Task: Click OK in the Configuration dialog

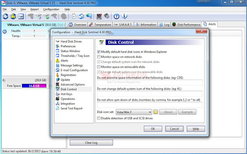Action: (153, 129)
